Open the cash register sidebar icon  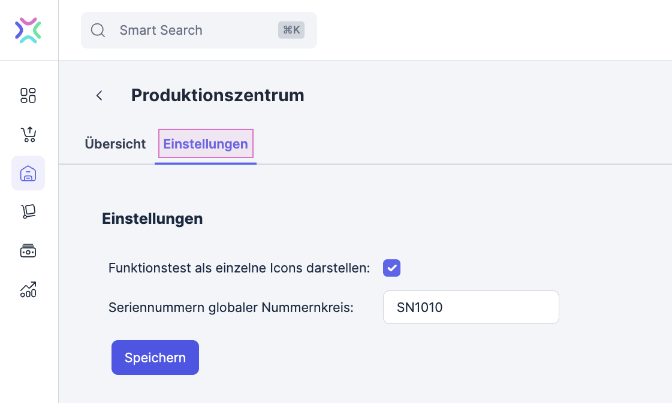coord(28,251)
